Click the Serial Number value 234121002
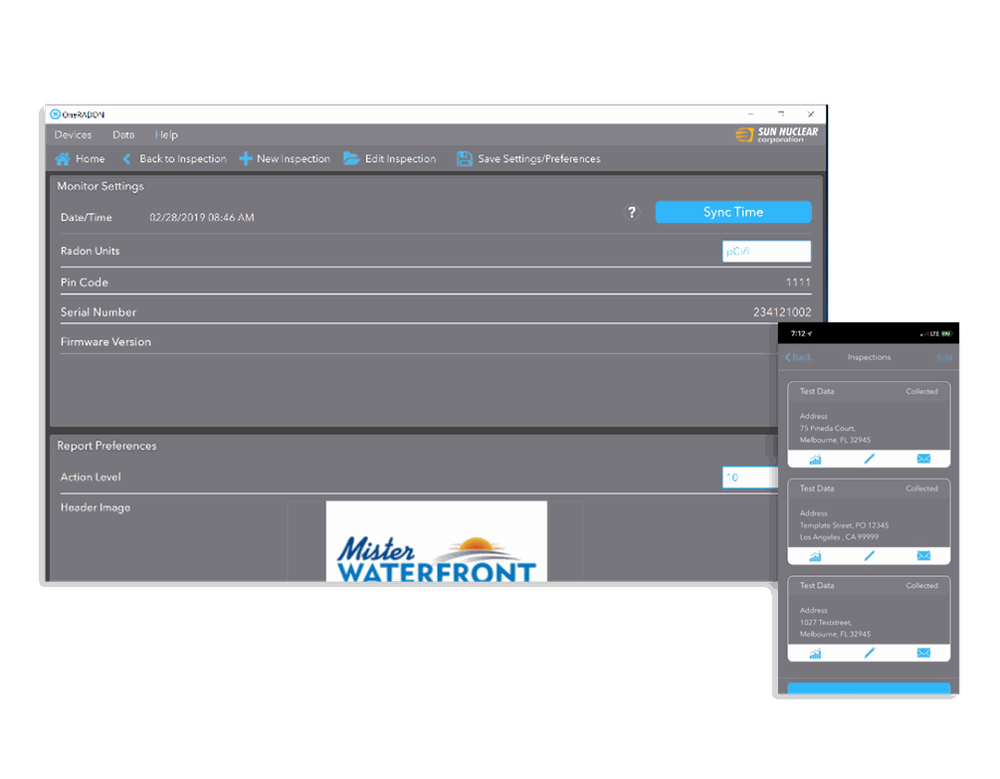Image resolution: width=1000 pixels, height=779 pixels. (x=782, y=312)
